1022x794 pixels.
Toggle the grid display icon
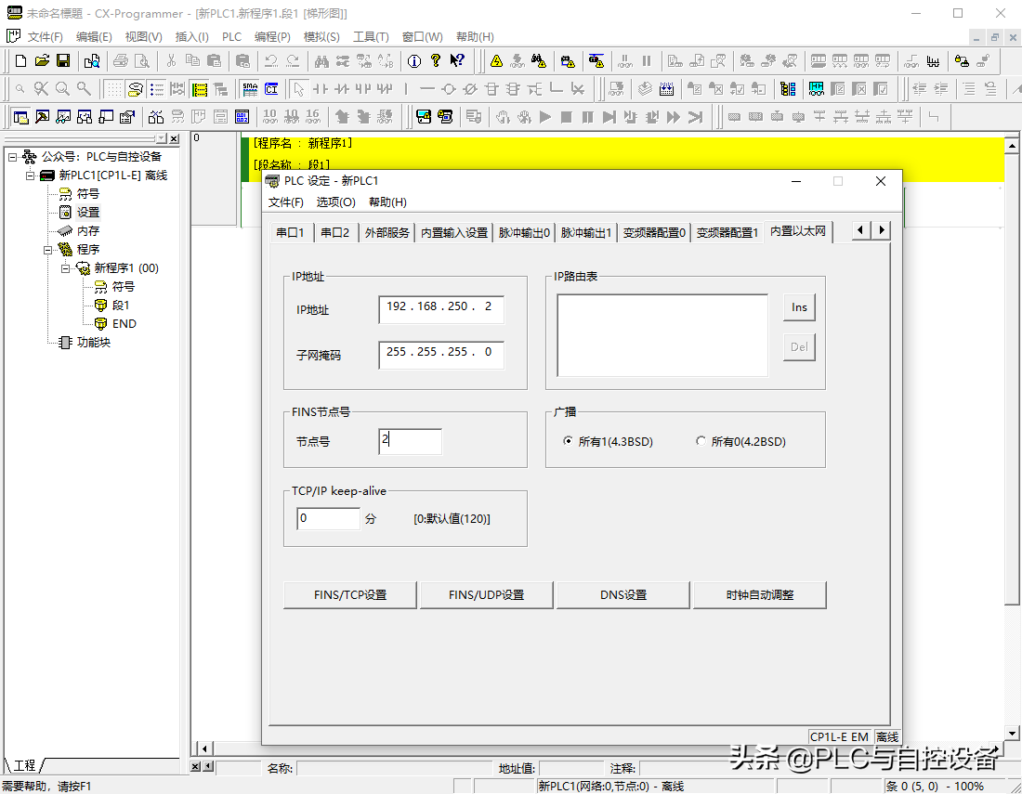tap(113, 89)
